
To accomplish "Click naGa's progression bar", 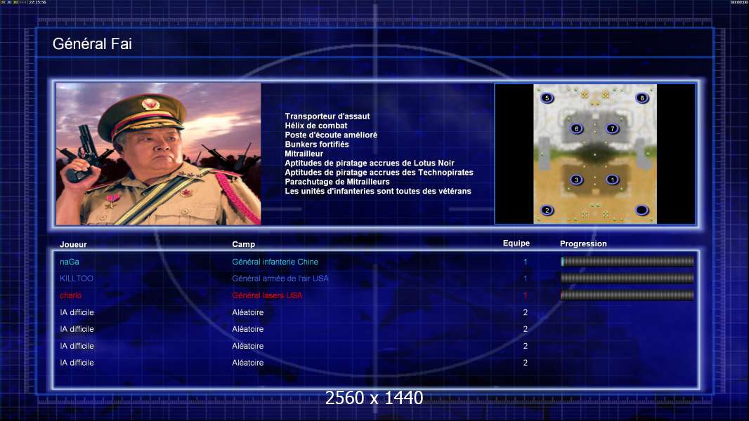I will [x=627, y=261].
